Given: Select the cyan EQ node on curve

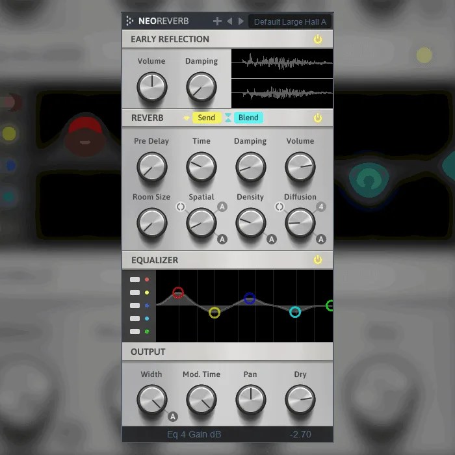Looking at the screenshot, I should (295, 311).
